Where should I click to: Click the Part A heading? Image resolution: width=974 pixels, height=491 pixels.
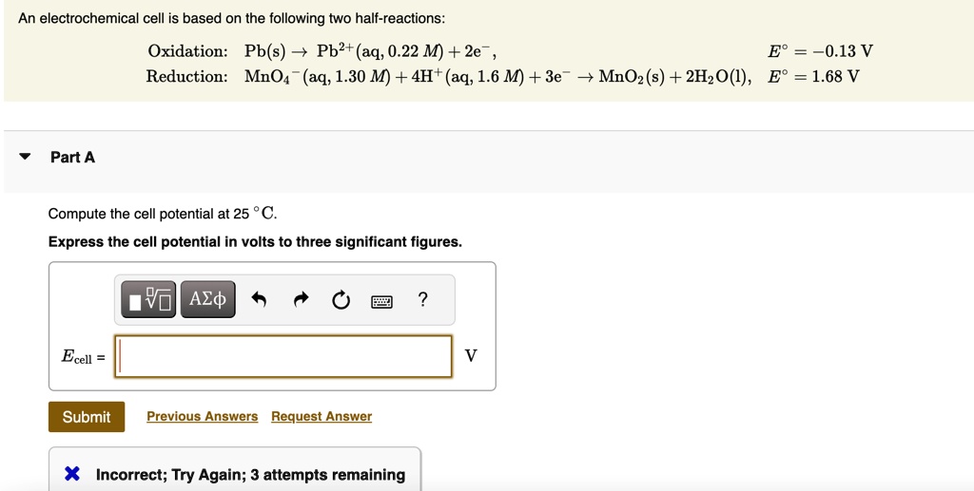click(x=72, y=157)
